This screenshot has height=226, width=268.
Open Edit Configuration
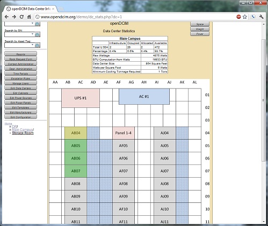20,117
